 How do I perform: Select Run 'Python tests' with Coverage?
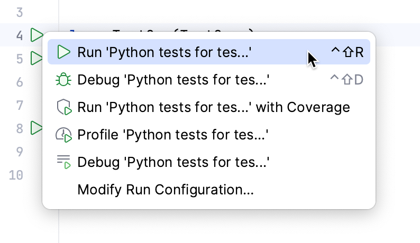[214, 108]
